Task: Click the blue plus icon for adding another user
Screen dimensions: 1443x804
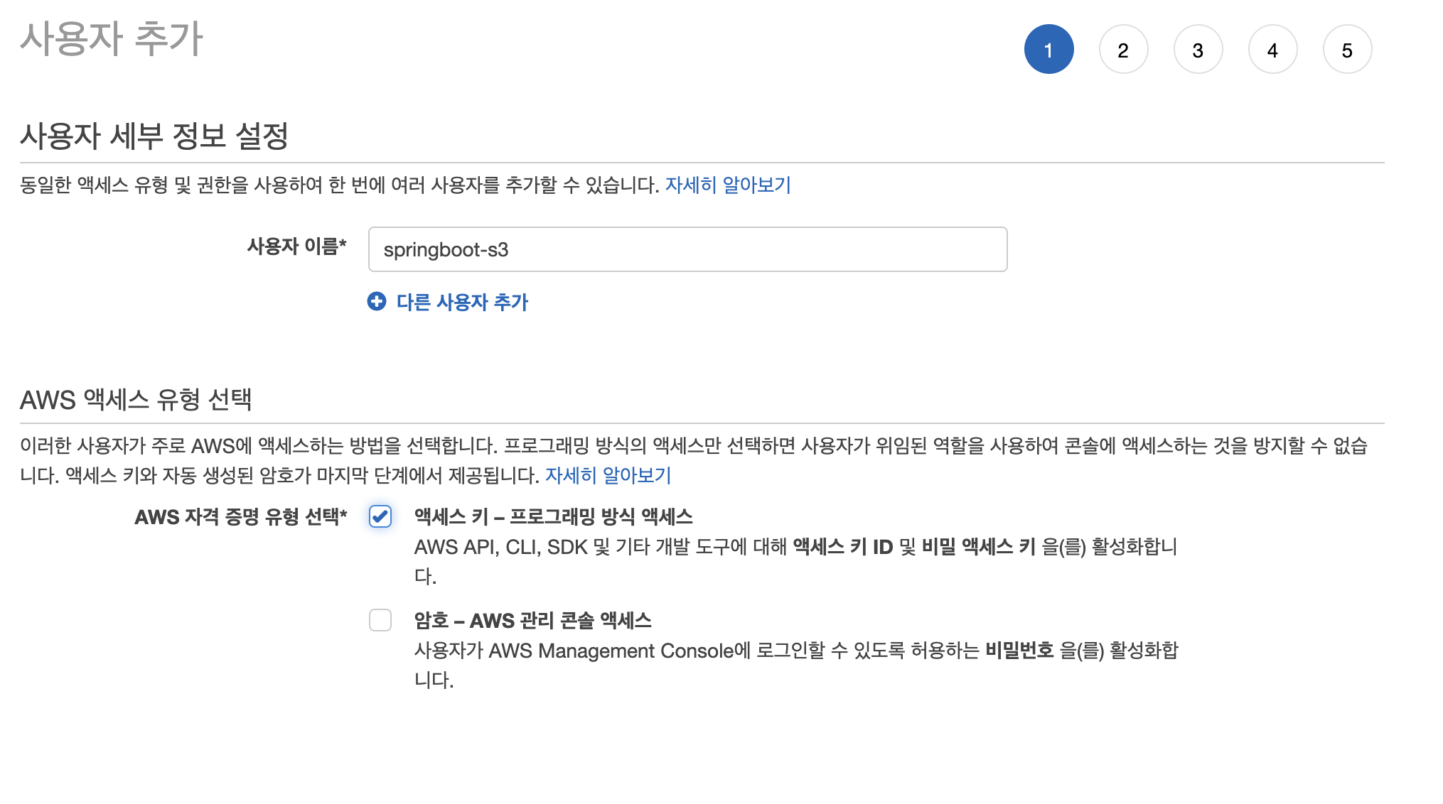Action: [x=377, y=302]
